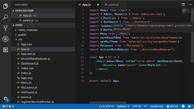
Task: Click Ln 3, Col 10 status item
Action: (x=106, y=106)
